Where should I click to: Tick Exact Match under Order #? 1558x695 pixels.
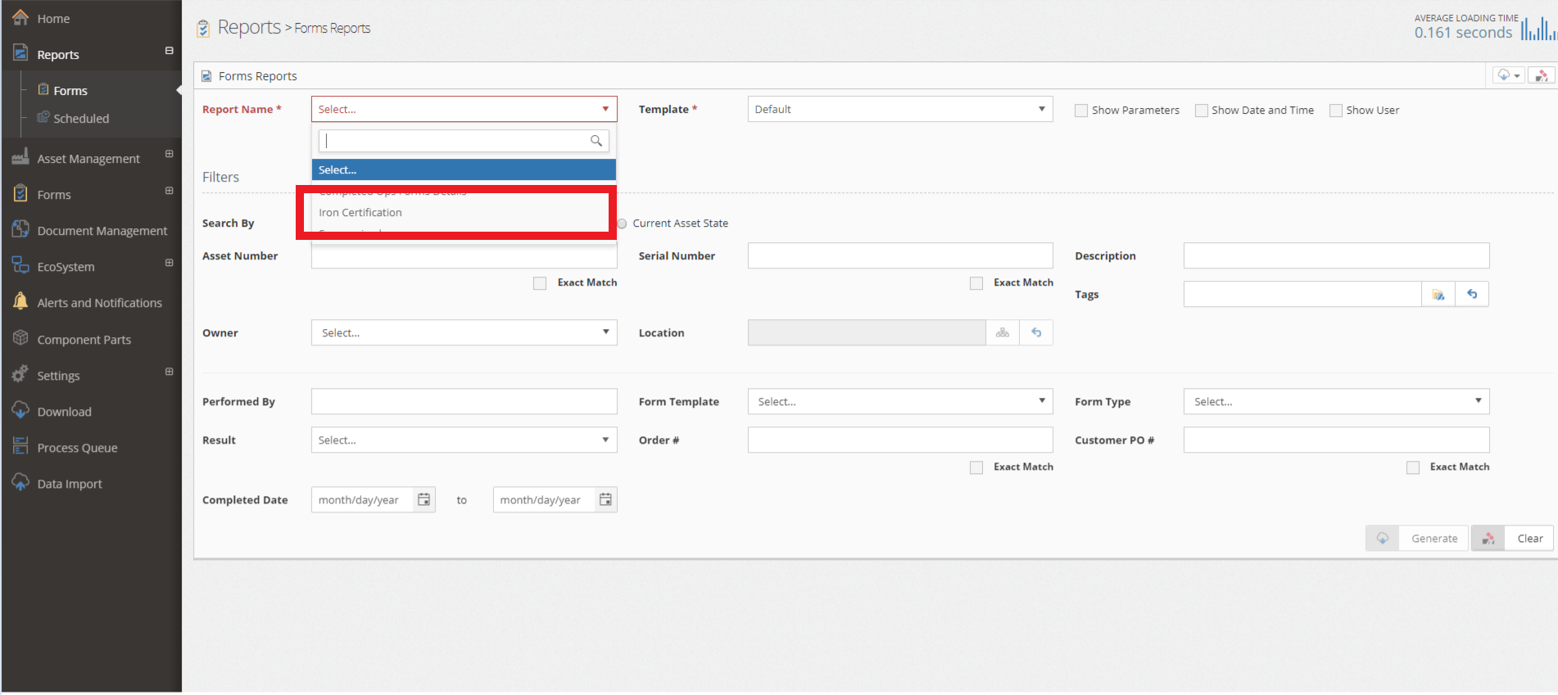click(x=976, y=467)
